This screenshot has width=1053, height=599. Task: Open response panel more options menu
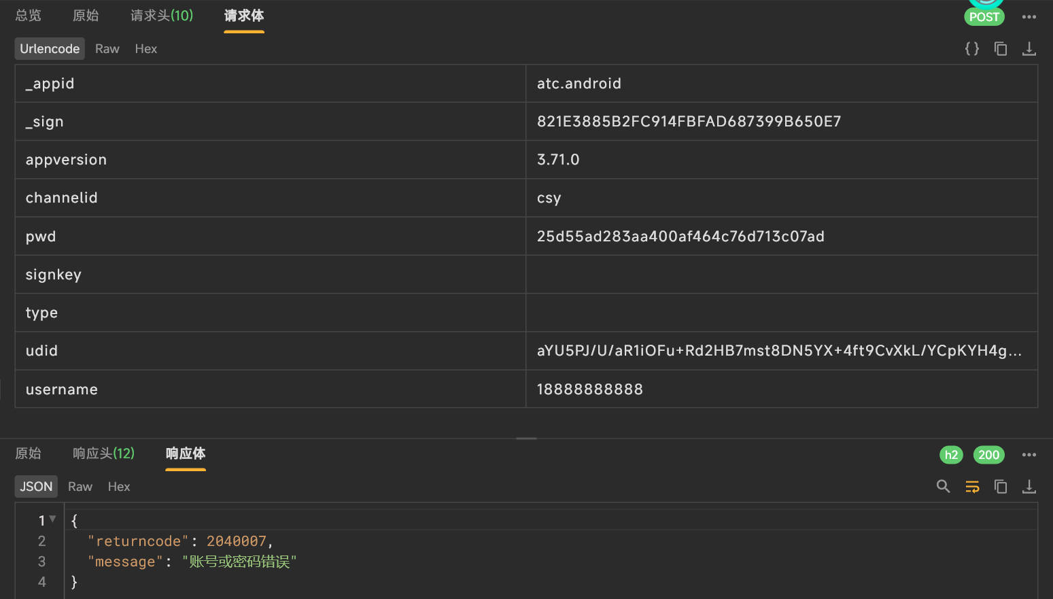(1029, 455)
